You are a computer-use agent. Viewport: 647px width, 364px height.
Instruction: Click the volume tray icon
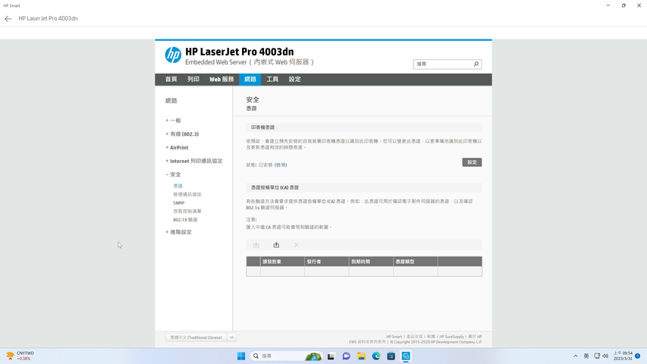click(605, 356)
